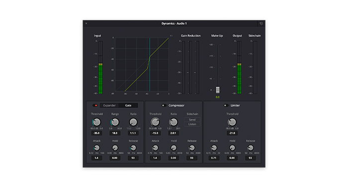The height and width of the screenshot is (189, 348).
Task: Click the dynamics transfer curve graph
Action: 142,64
